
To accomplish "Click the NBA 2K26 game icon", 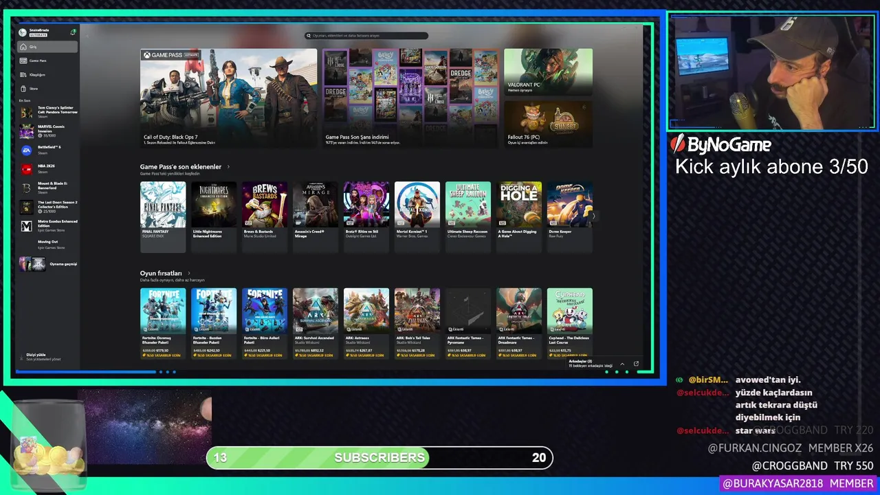I will point(26,168).
